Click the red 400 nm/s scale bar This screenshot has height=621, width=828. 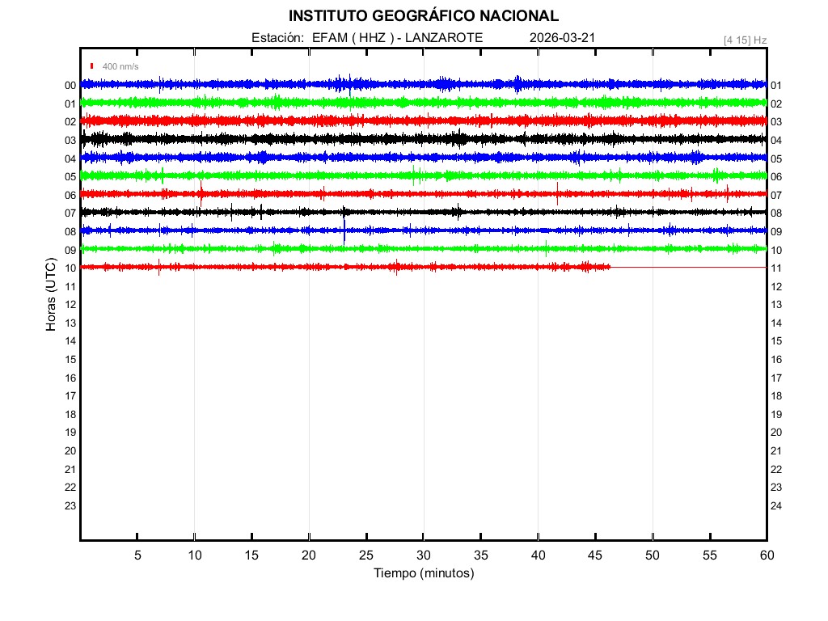pyautogui.click(x=92, y=66)
